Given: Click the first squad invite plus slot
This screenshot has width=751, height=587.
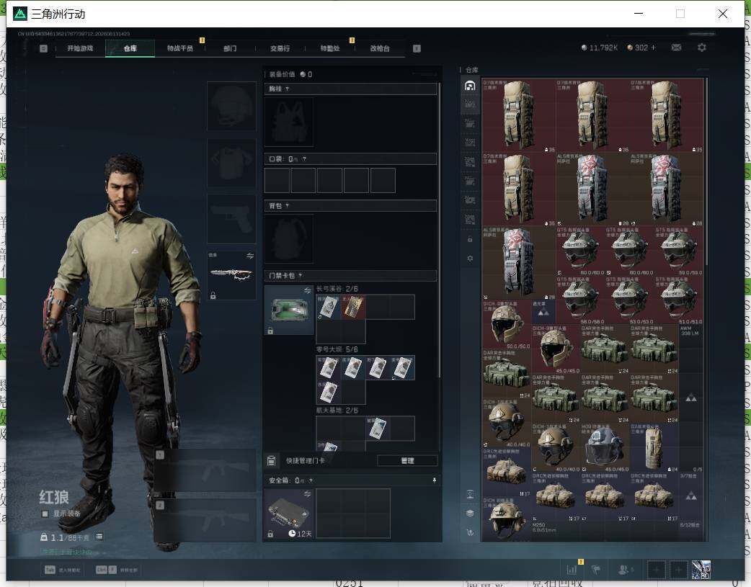Looking at the screenshot, I should [656, 570].
